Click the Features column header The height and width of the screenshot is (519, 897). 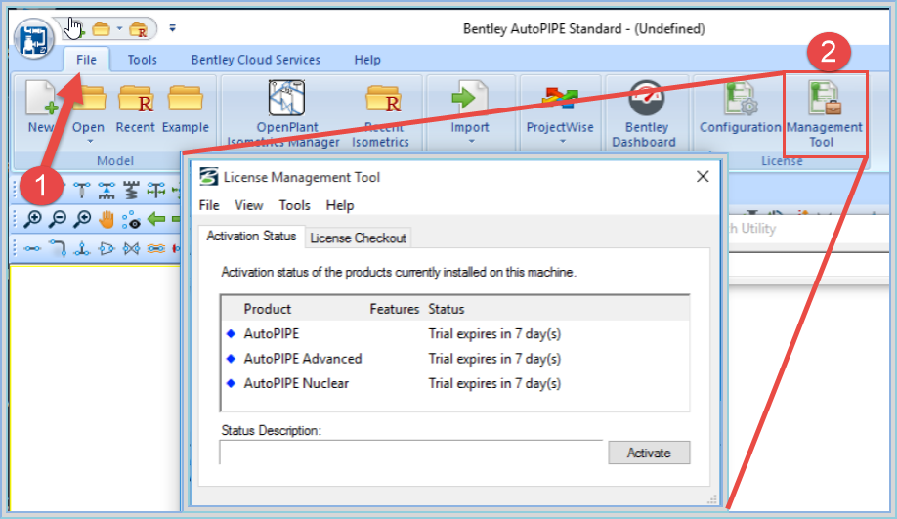(x=394, y=309)
